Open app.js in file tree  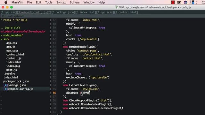coord(11,47)
